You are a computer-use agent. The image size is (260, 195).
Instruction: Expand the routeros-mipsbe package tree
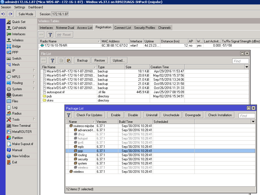(x=71, y=126)
